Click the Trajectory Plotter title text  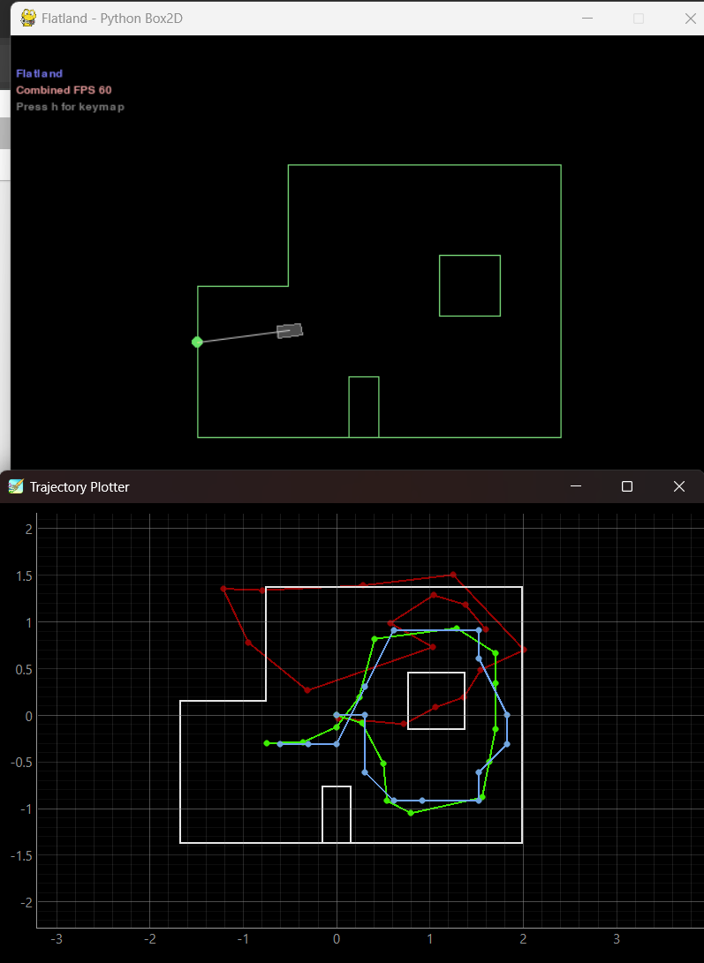(79, 487)
